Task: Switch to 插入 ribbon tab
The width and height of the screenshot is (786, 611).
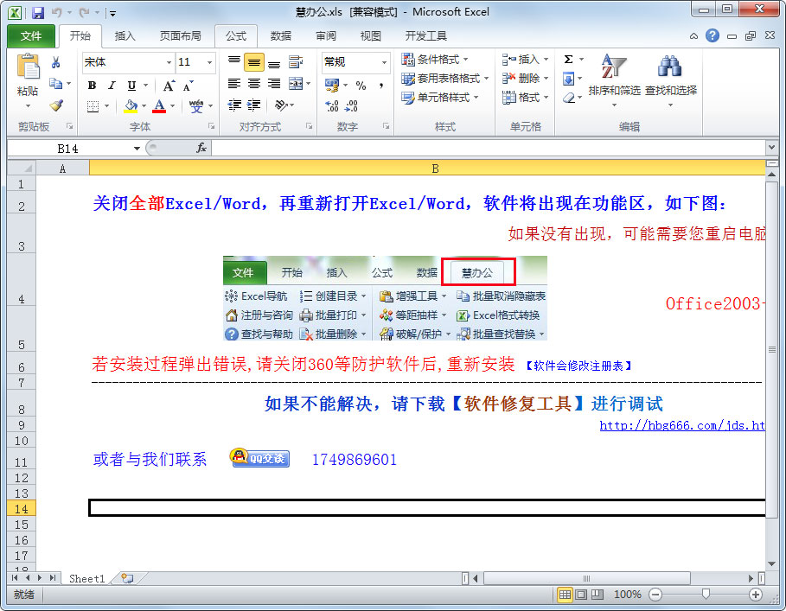Action: tap(125, 36)
